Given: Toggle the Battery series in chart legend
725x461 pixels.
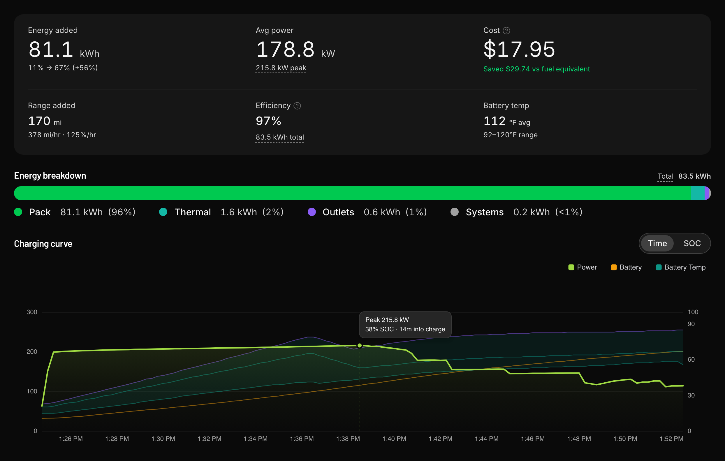Looking at the screenshot, I should tap(626, 268).
